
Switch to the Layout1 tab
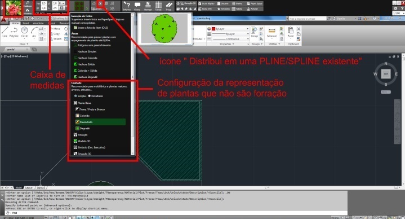29,187
